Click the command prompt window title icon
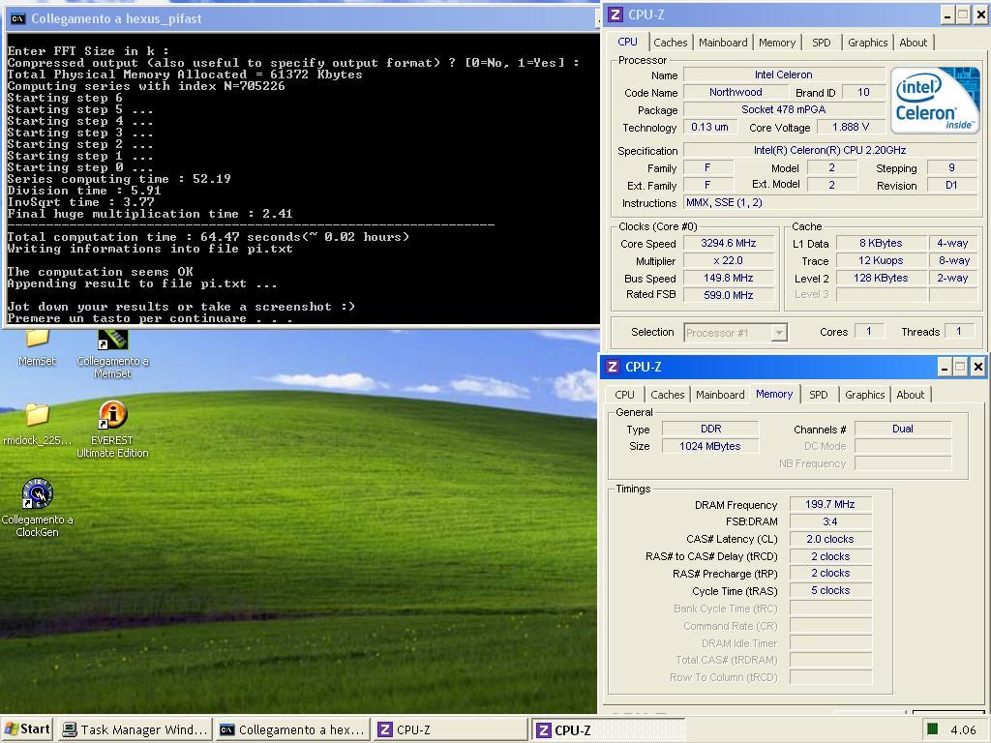This screenshot has height=743, width=991. pos(17,18)
